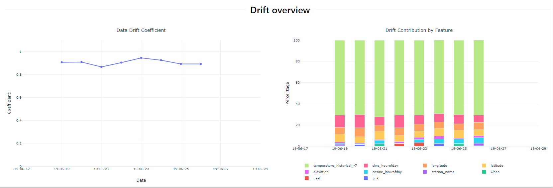The height and width of the screenshot is (188, 553).
Task: Click Drift Contribution by Feature title
Action: point(419,30)
